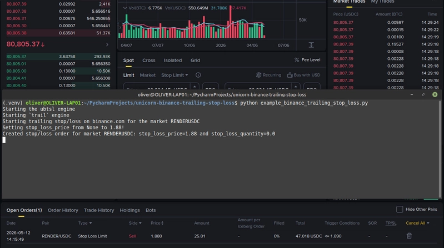Viewport: 444px width, 248px height.
Task: Delete the RENDER/USDC order with trash icon
Action: 409,236
